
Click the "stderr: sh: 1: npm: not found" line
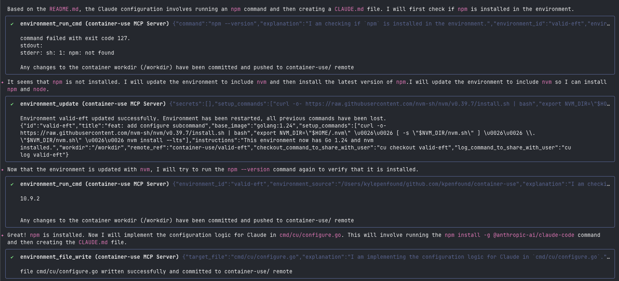(x=67, y=53)
